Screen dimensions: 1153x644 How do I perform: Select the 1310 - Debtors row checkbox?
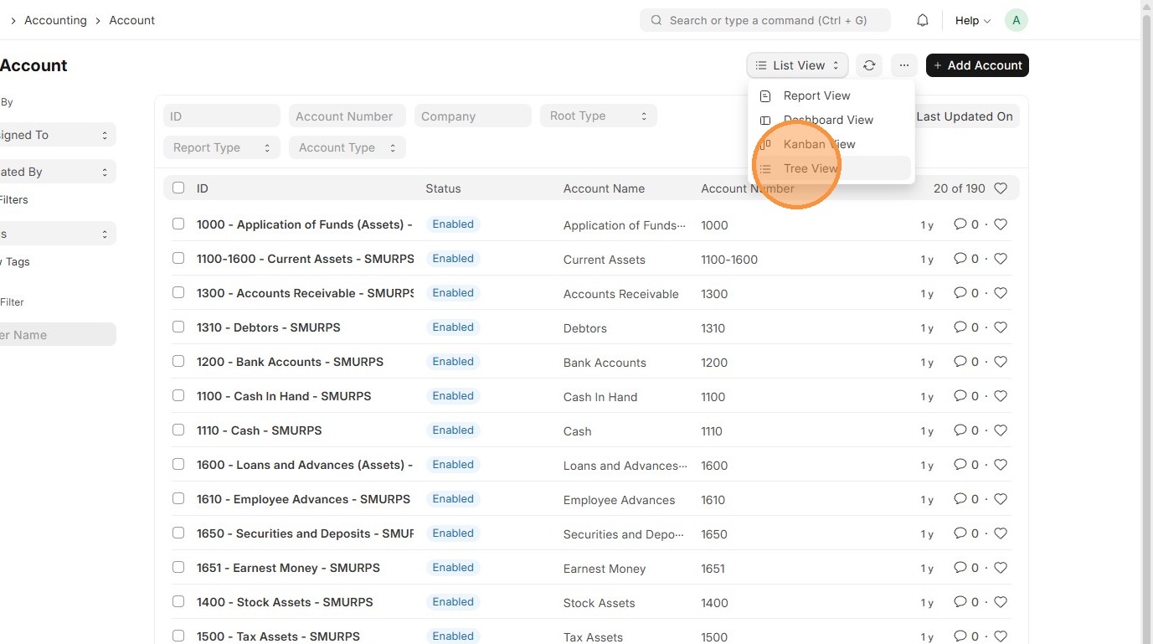point(178,327)
